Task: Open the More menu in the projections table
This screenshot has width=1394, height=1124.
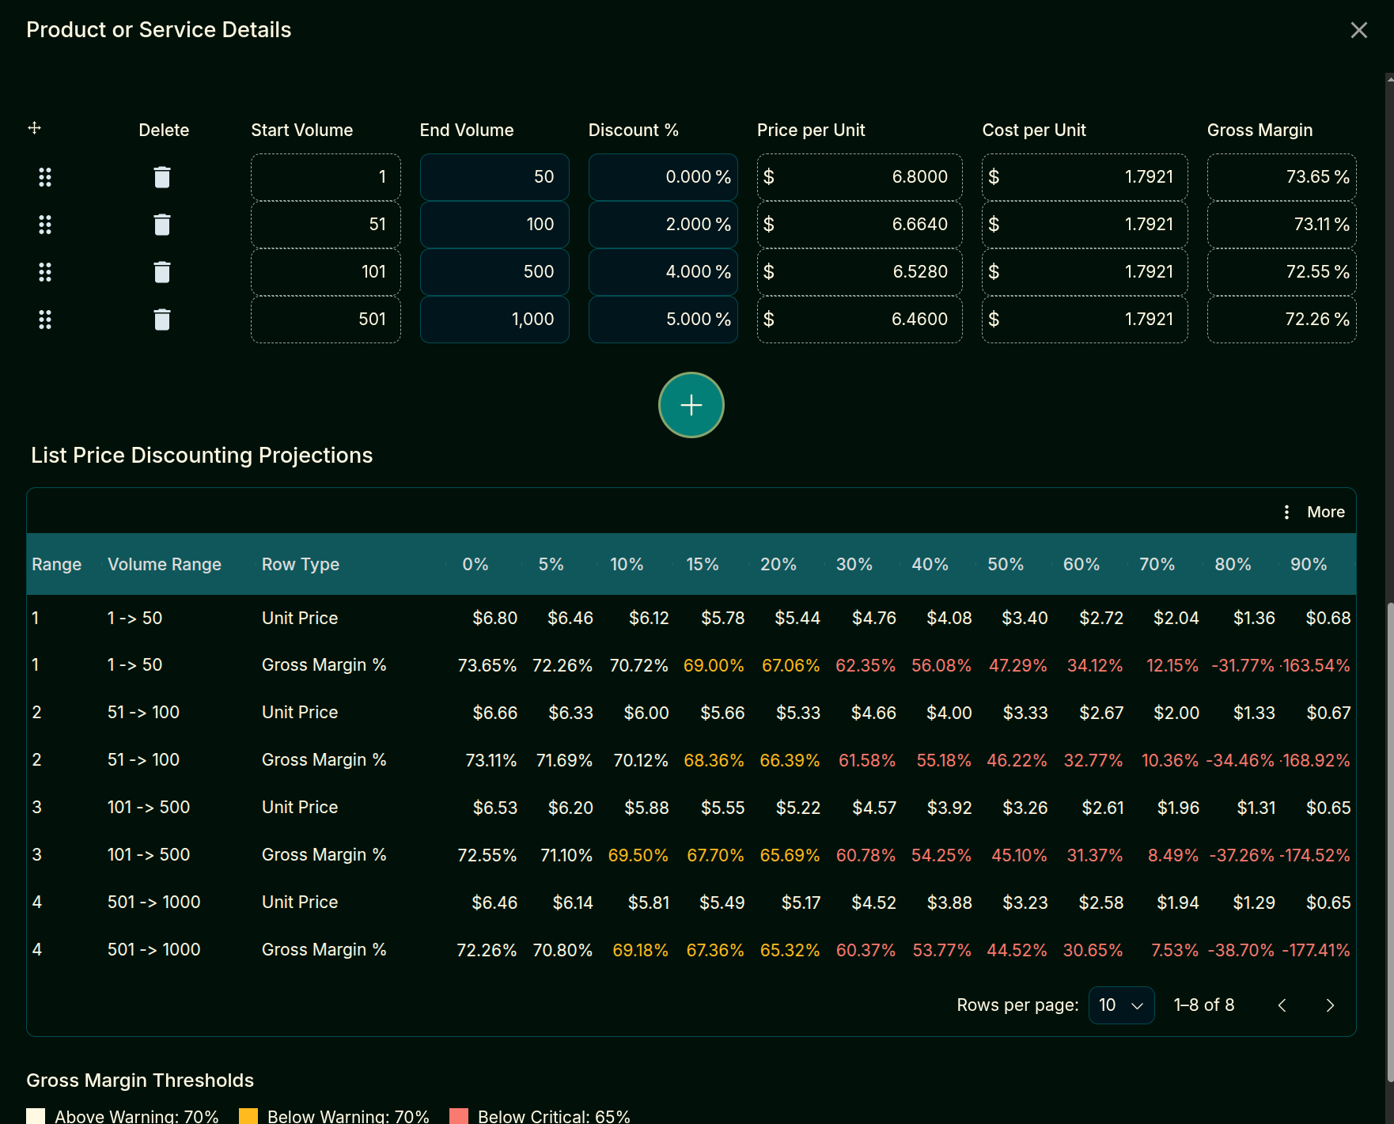Action: (x=1325, y=512)
